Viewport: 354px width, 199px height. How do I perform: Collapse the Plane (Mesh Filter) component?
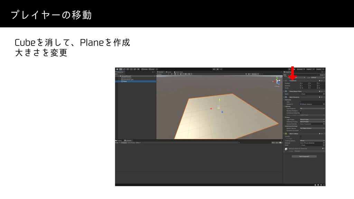tap(284, 91)
